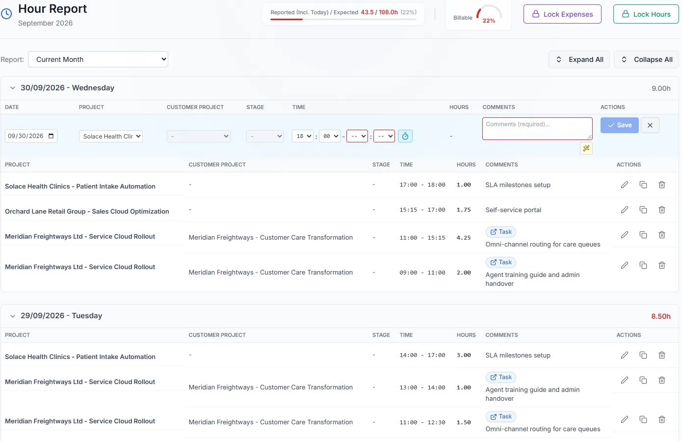Duplicate the 11:00 - 12:30 Omni-channel routing entry
Image resolution: width=682 pixels, height=441 pixels.
pyautogui.click(x=643, y=419)
